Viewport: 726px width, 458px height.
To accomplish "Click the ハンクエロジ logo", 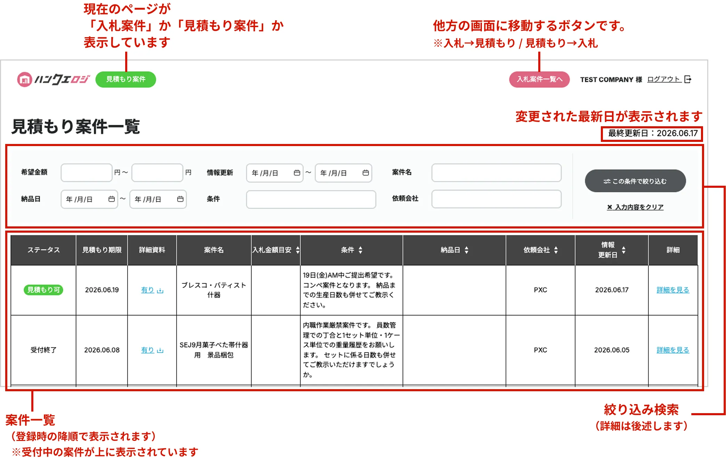I will (53, 79).
